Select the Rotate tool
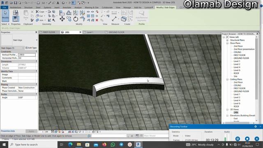 [76, 19]
